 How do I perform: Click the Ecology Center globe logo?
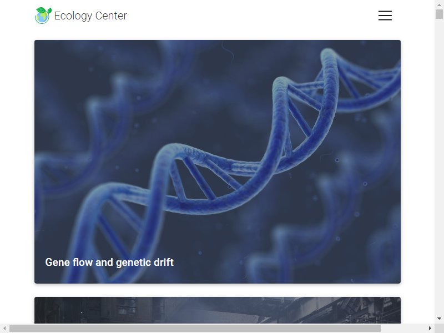pyautogui.click(x=43, y=16)
